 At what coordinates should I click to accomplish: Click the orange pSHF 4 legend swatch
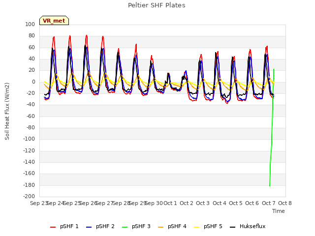click(161, 227)
